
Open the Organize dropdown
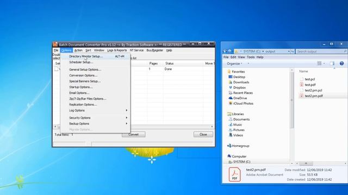[x=234, y=64]
